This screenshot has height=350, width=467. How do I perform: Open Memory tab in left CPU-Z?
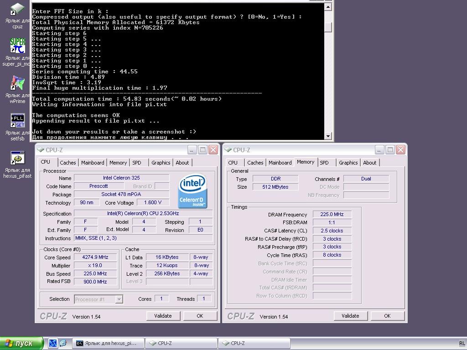click(x=118, y=163)
